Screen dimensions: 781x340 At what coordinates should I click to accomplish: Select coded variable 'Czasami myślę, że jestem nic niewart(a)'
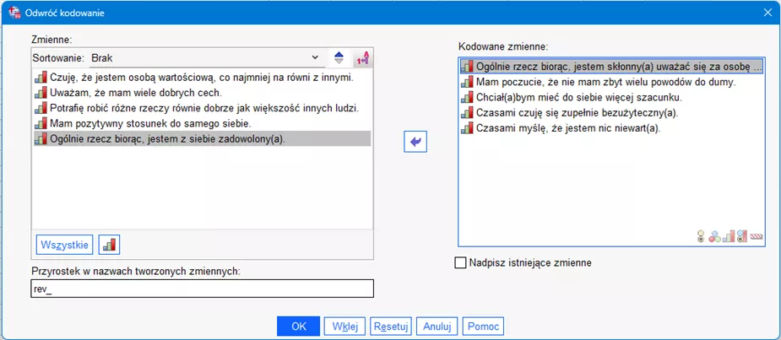611,128
